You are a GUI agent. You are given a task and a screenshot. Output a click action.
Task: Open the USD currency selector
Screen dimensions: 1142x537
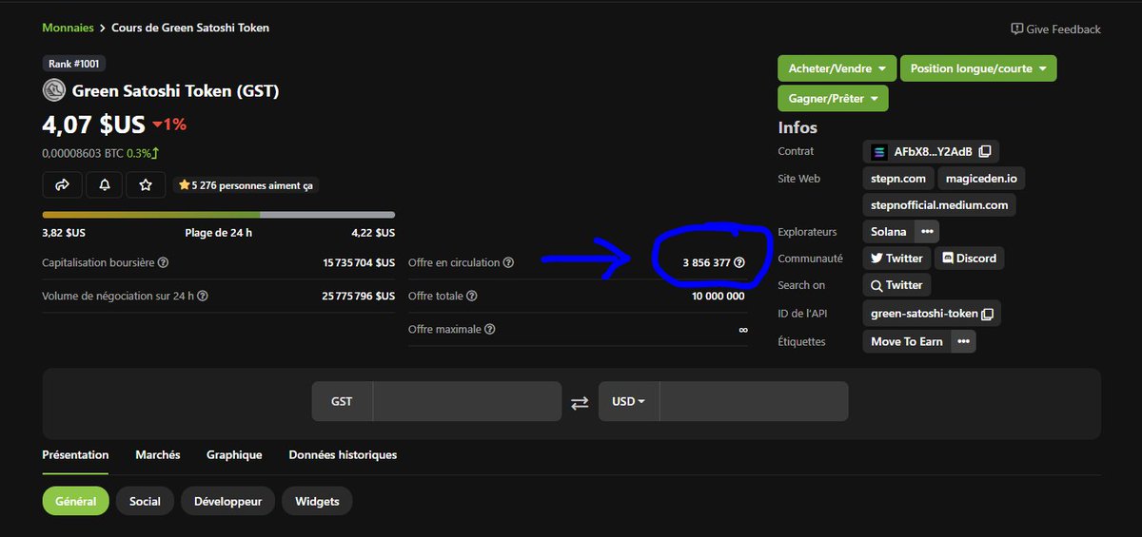coord(628,402)
